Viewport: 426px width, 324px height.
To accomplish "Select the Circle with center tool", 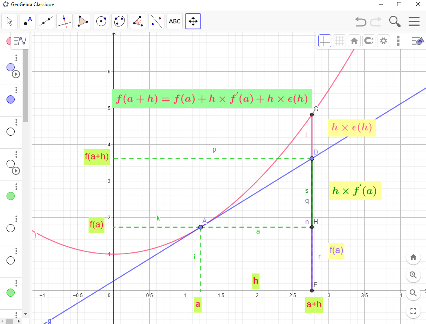I will 101,21.
